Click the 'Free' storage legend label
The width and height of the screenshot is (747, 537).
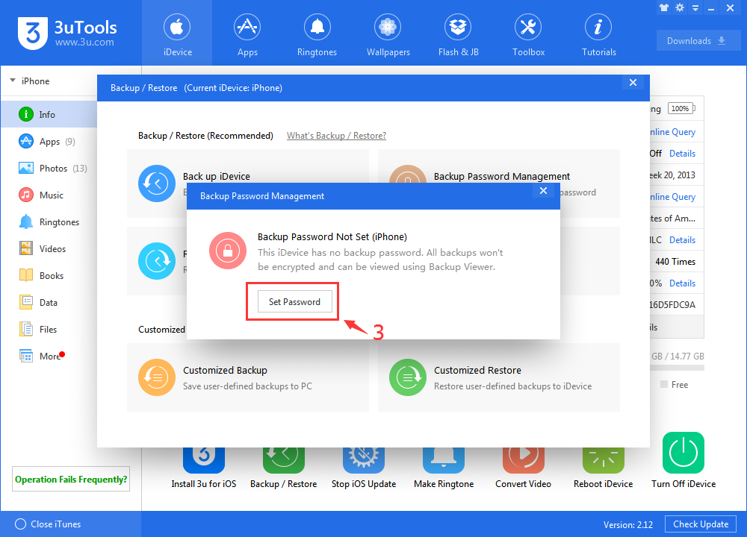point(679,384)
